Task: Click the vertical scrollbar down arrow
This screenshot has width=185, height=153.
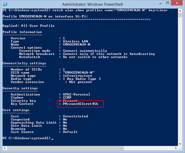Action: 180,144
